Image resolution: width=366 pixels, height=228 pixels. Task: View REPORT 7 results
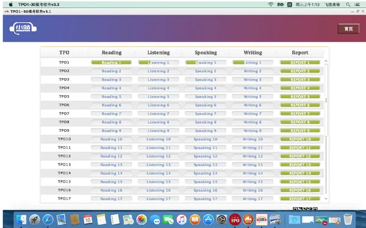[x=300, y=113]
